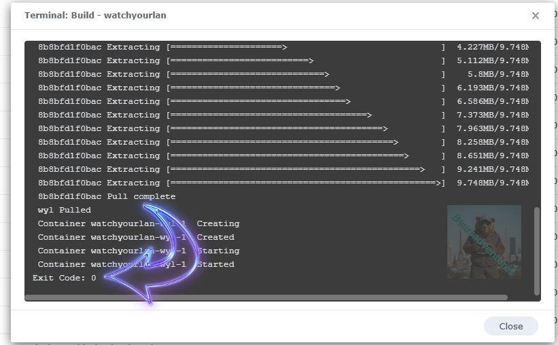Click the 'Terminal: Build - watchyourlan' title
Viewport: 558px width, 345px height.
tap(95, 15)
